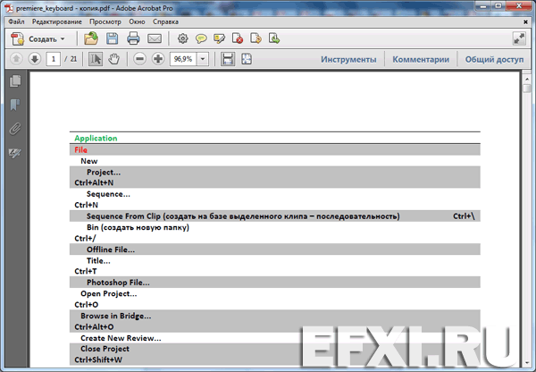Screen dimensions: 536x372
Task: Open the Файл menu
Action: pyautogui.click(x=16, y=21)
